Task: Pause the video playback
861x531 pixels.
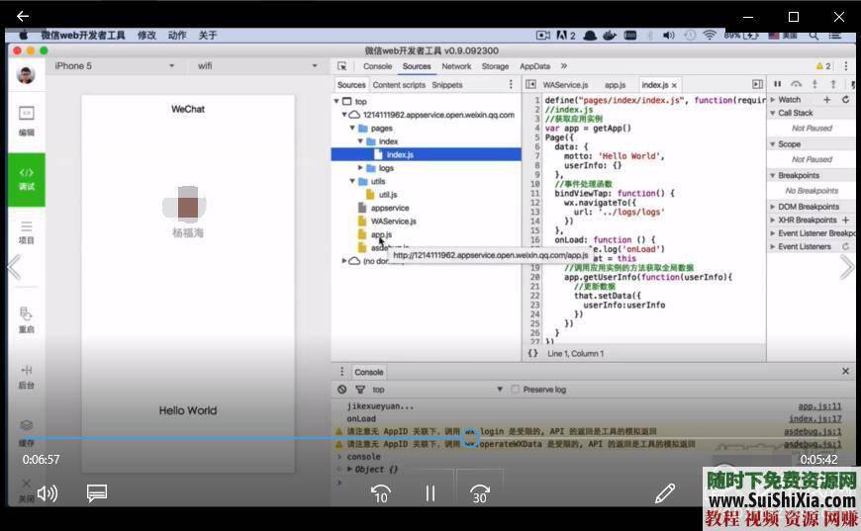Action: tap(430, 492)
